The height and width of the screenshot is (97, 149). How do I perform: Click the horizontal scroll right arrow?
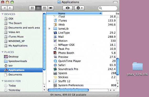(x=114, y=90)
